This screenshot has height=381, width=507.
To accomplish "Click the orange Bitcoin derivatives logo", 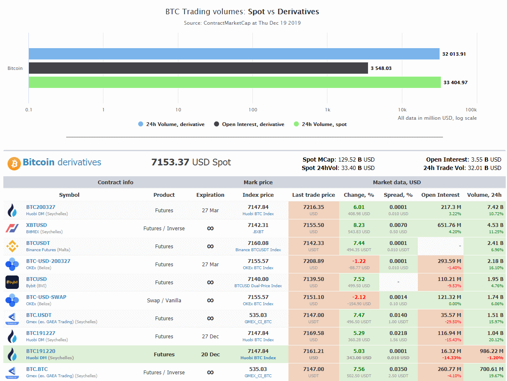I will click(14, 163).
